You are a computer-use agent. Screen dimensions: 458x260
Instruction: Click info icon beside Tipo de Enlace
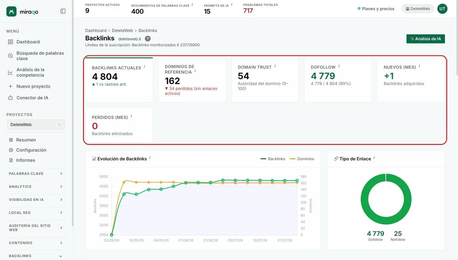pos(374,157)
